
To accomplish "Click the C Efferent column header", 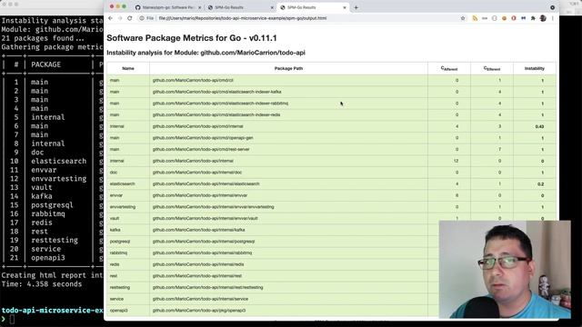I will click(x=492, y=69).
